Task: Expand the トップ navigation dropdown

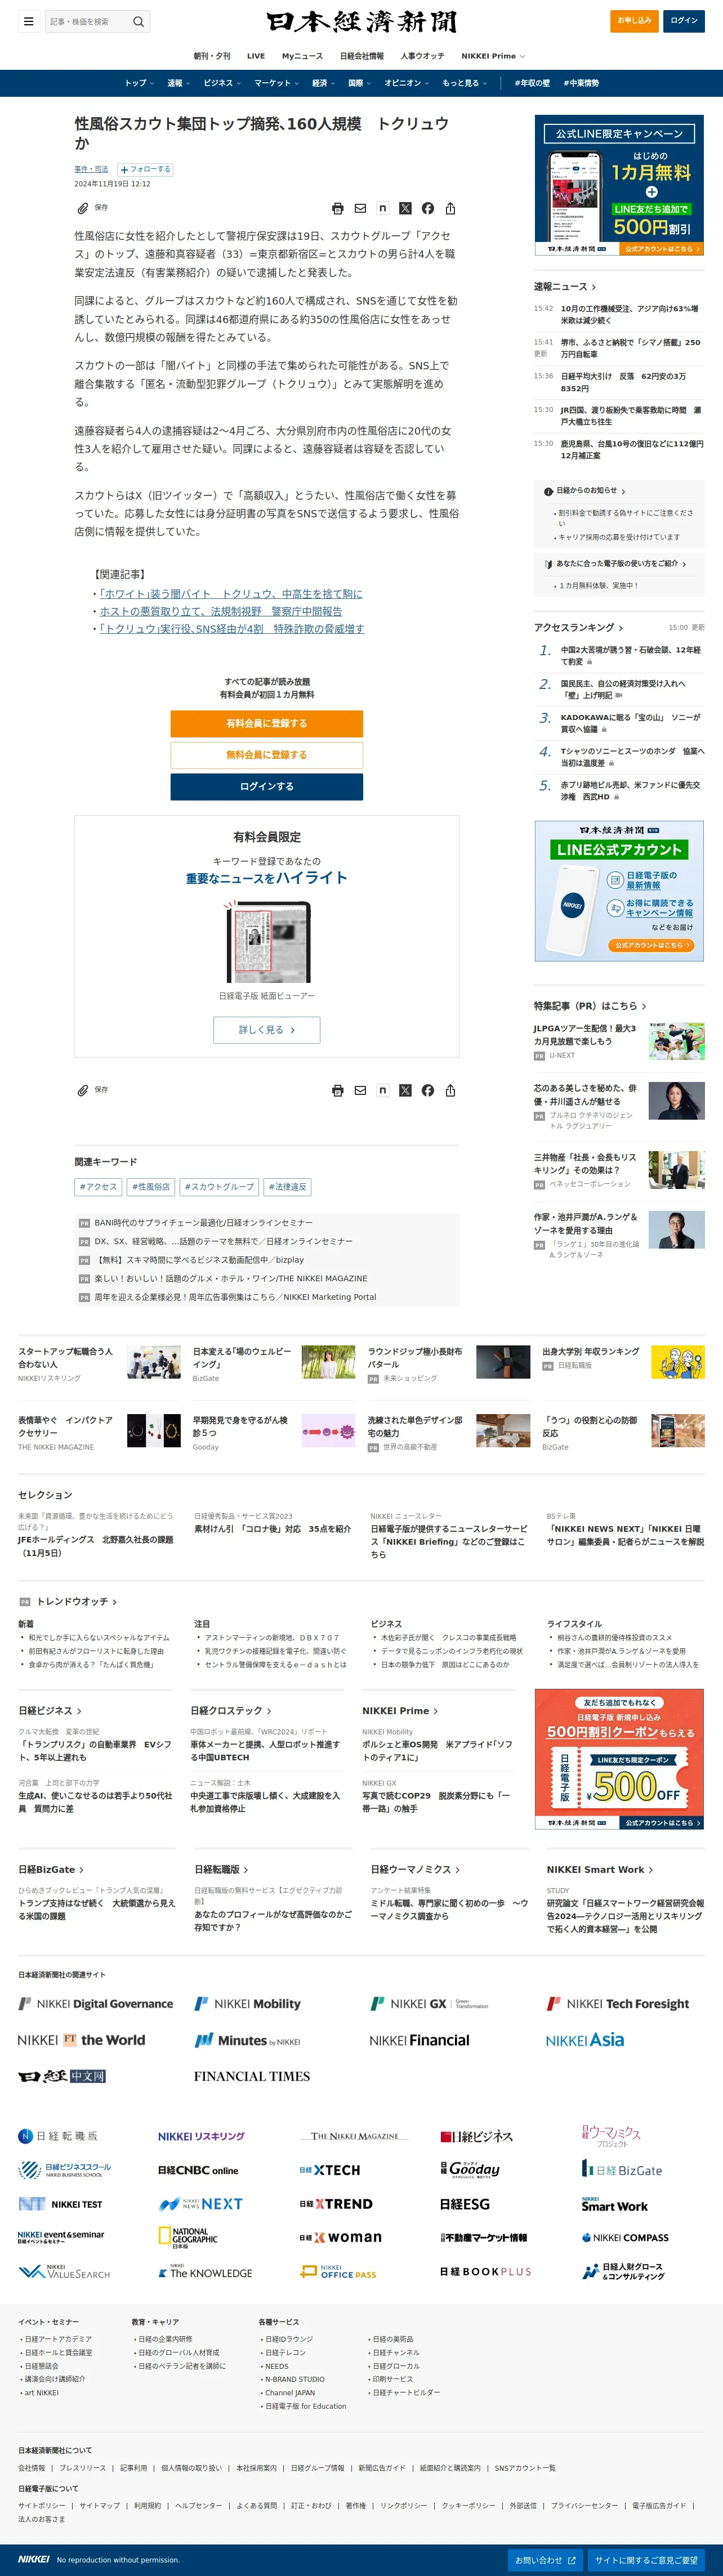Action: [x=139, y=83]
